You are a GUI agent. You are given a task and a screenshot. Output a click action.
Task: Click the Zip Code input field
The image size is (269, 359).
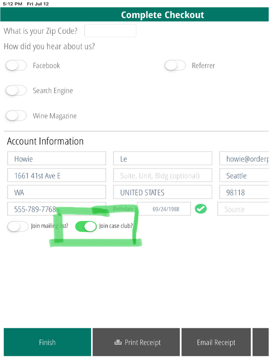pyautogui.click(x=110, y=31)
